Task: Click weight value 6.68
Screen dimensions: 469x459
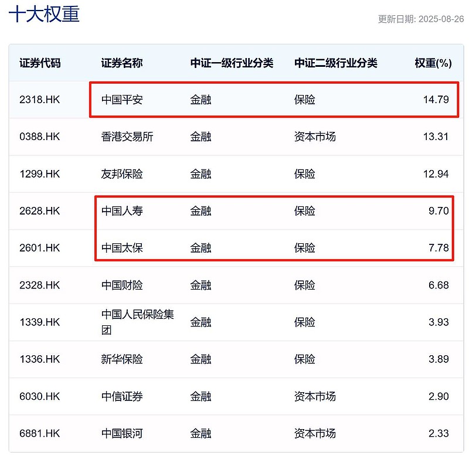Action: click(439, 285)
